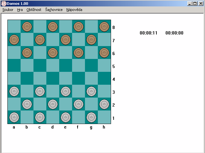Click empty dark square e5
205x153 pixels.
66,65
